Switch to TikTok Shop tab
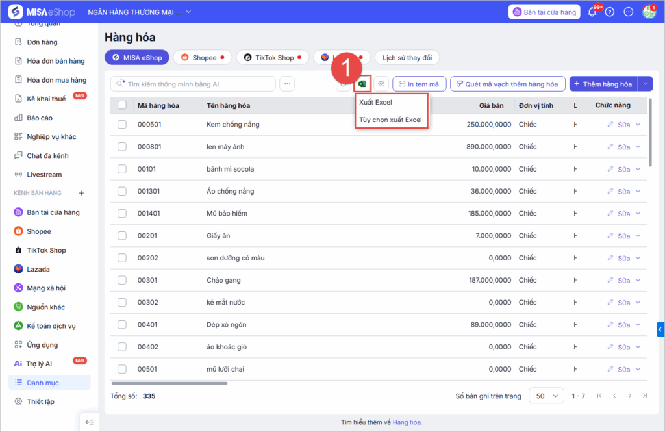665x432 pixels. 273,58
